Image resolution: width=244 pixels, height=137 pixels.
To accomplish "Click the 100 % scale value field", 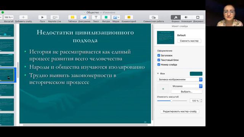I will click(x=195, y=101).
